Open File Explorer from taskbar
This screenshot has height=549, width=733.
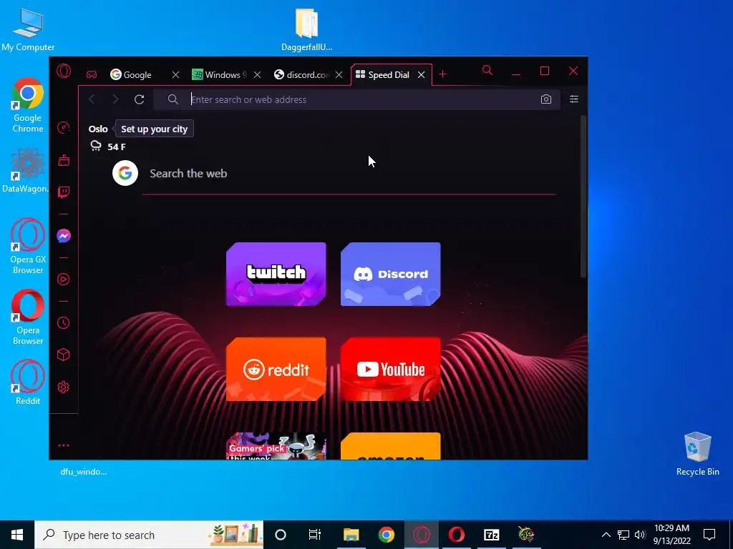351,535
